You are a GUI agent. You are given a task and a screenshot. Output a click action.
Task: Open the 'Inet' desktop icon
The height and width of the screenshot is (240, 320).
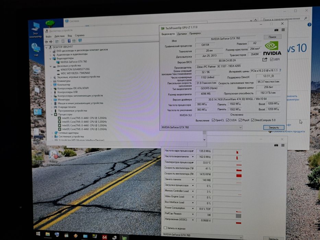36,50
